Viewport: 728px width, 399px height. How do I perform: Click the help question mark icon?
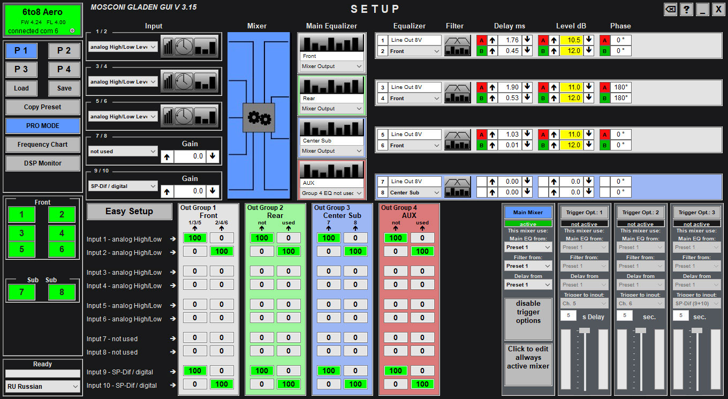pyautogui.click(x=687, y=9)
